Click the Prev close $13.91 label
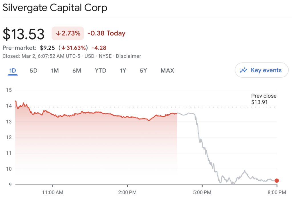The height and width of the screenshot is (200, 292). pos(264,99)
